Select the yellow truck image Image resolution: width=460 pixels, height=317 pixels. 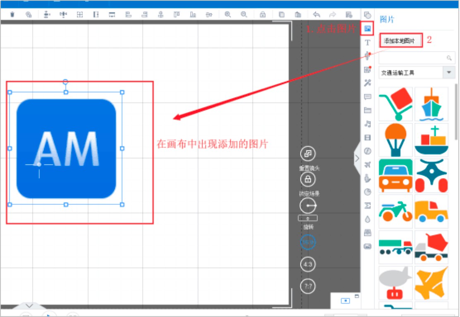(x=431, y=211)
